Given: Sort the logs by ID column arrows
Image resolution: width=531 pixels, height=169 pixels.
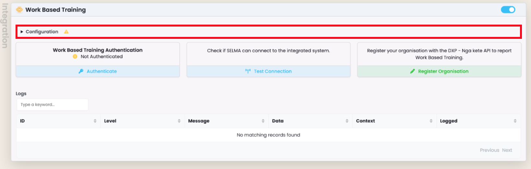Looking at the screenshot, I should click(x=95, y=121).
